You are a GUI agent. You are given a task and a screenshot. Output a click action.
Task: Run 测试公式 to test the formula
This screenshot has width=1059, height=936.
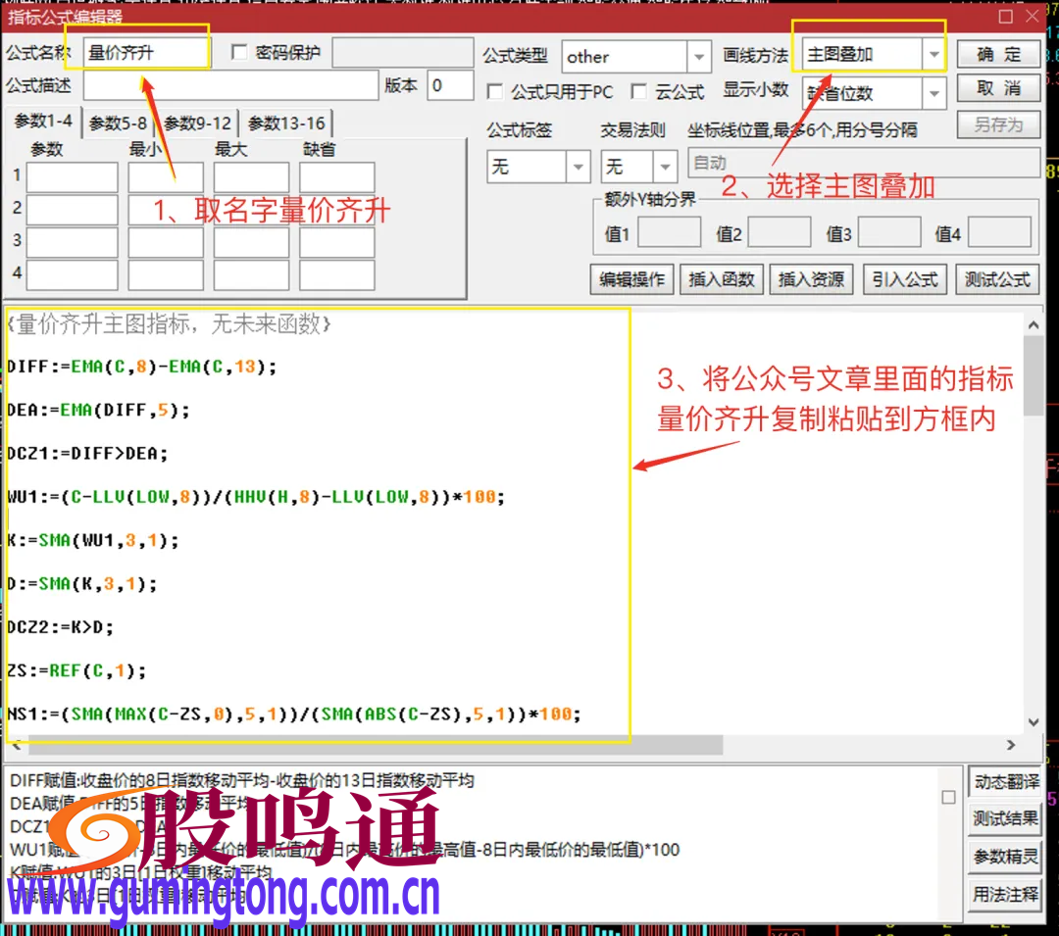point(996,279)
